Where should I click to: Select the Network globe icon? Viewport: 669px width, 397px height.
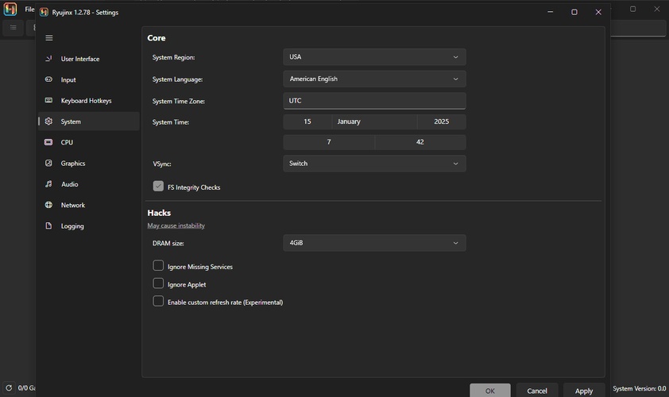[x=49, y=205]
